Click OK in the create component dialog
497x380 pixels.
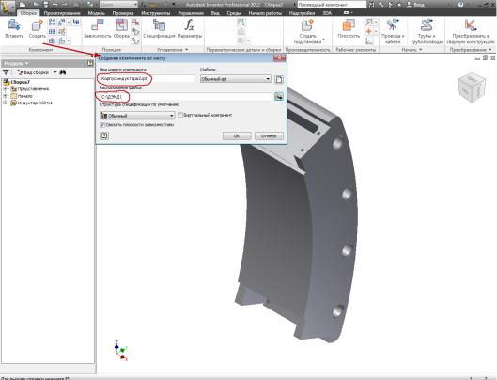tap(237, 135)
